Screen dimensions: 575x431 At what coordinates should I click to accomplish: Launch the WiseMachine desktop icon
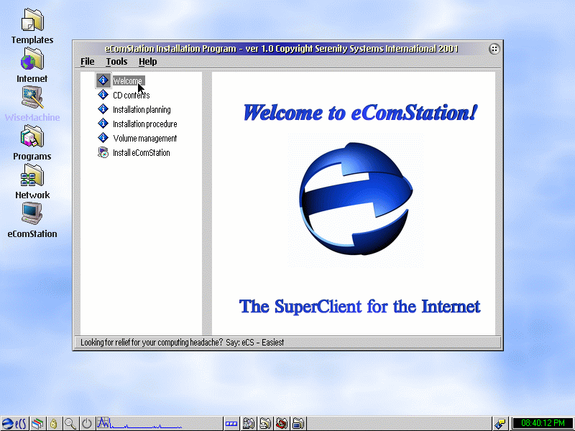point(32,103)
